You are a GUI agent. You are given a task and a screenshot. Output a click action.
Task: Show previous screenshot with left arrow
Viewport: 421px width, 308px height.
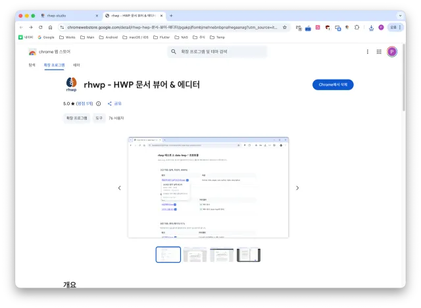[119, 188]
